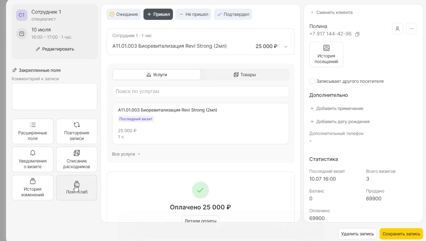Click the pushpin icon by Закрепленные поля
Viewport: 426px width, 241px height.
pos(14,70)
